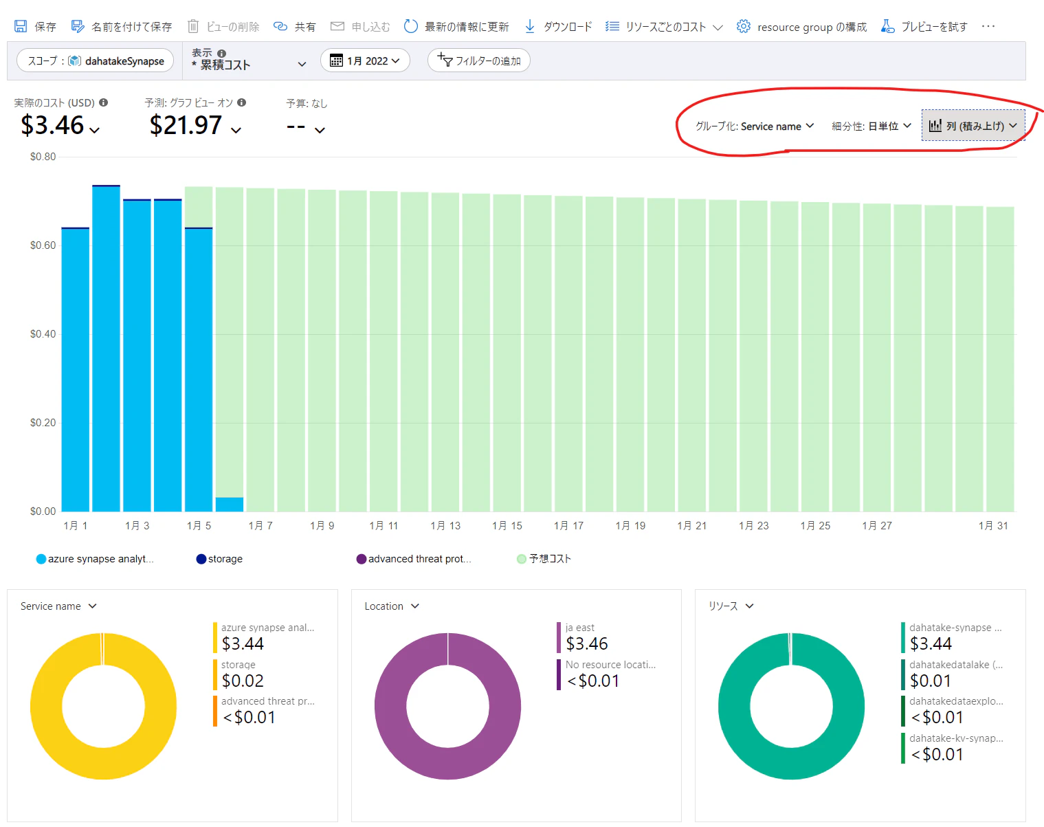
Task: Click the save (保存) disk icon
Action: tap(21, 26)
